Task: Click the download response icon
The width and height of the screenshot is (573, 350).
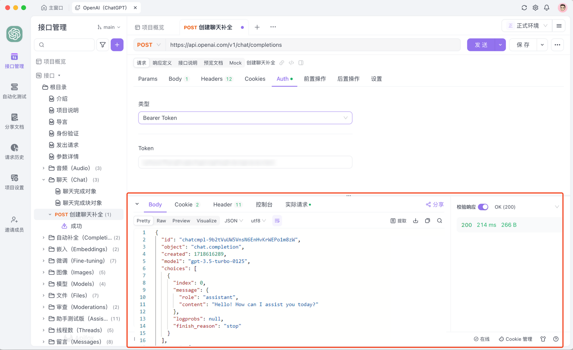Action: [x=415, y=221]
